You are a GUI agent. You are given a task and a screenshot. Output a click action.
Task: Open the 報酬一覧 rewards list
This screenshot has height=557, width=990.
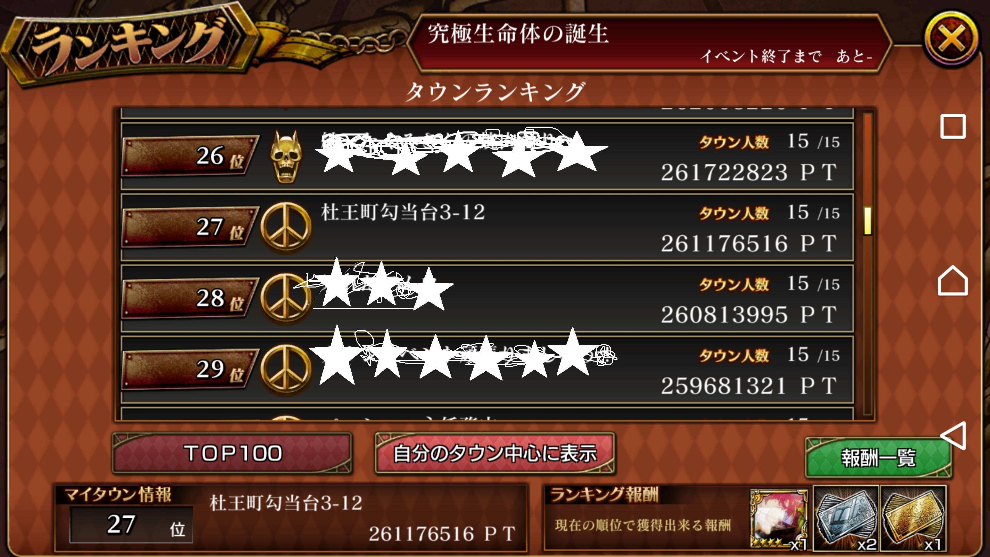879,457
